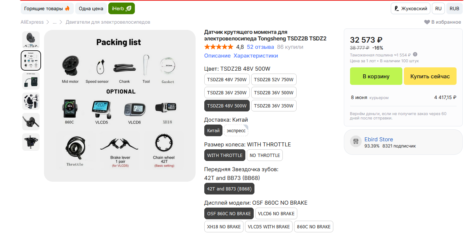Choose the TSDZ2B 36V 500W option

(x=274, y=93)
